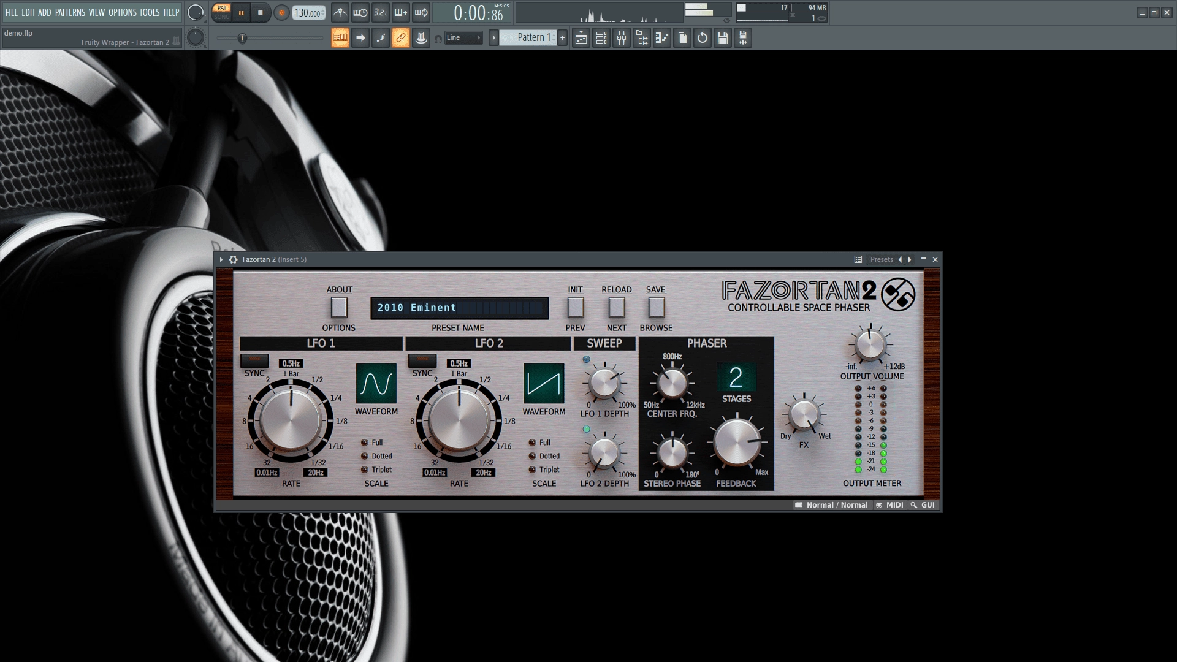The image size is (1177, 662).
Task: Open the EDIT menu
Action: (28, 12)
